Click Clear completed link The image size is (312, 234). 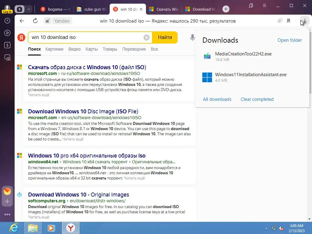tap(257, 99)
